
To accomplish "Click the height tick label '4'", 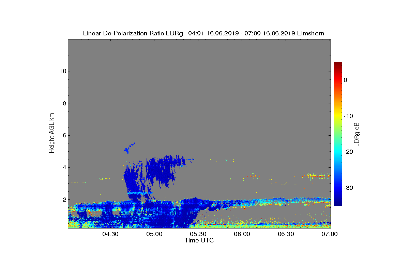I will [64, 167].
